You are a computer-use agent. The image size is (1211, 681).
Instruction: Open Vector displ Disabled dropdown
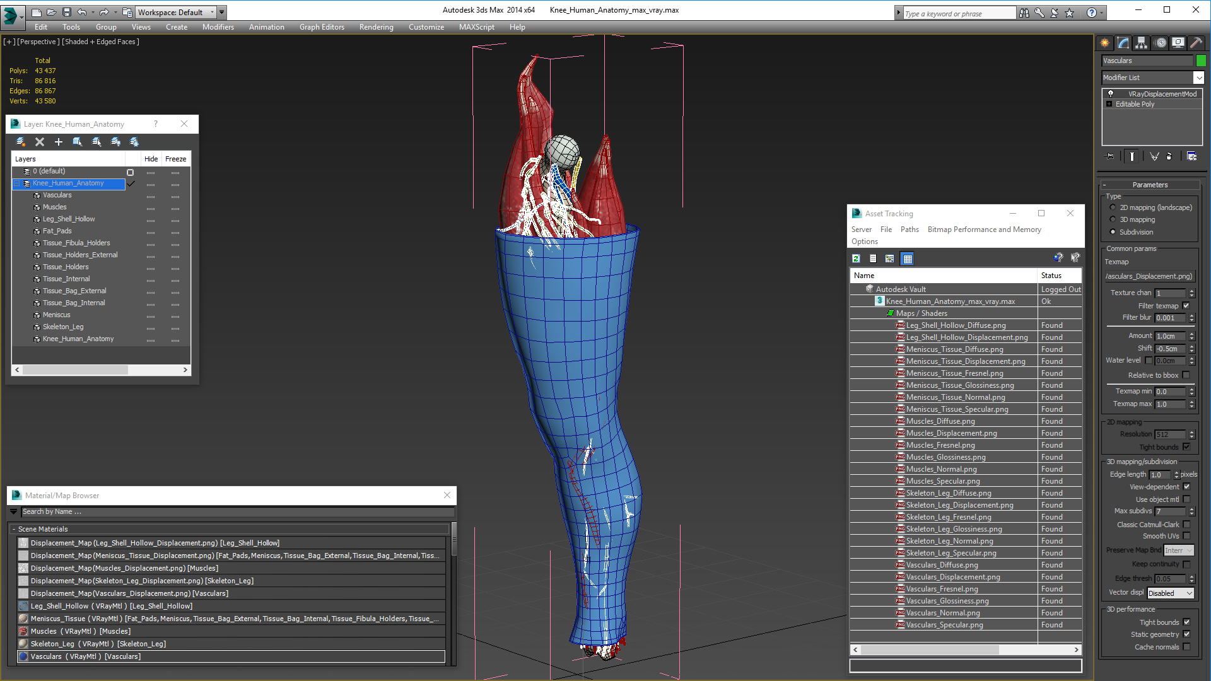pyautogui.click(x=1171, y=593)
